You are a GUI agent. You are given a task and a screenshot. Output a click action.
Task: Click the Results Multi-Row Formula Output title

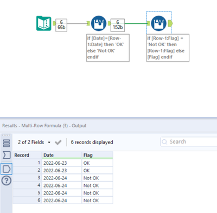click(44, 126)
